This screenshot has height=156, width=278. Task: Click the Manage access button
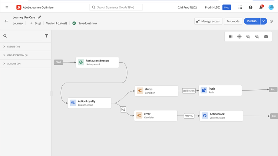click(208, 21)
